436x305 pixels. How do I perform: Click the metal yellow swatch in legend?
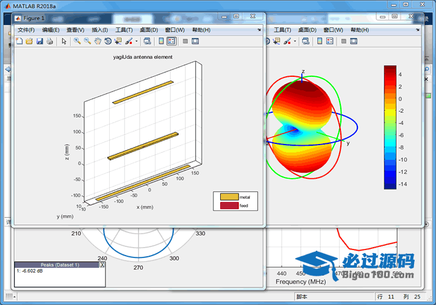pyautogui.click(x=229, y=196)
